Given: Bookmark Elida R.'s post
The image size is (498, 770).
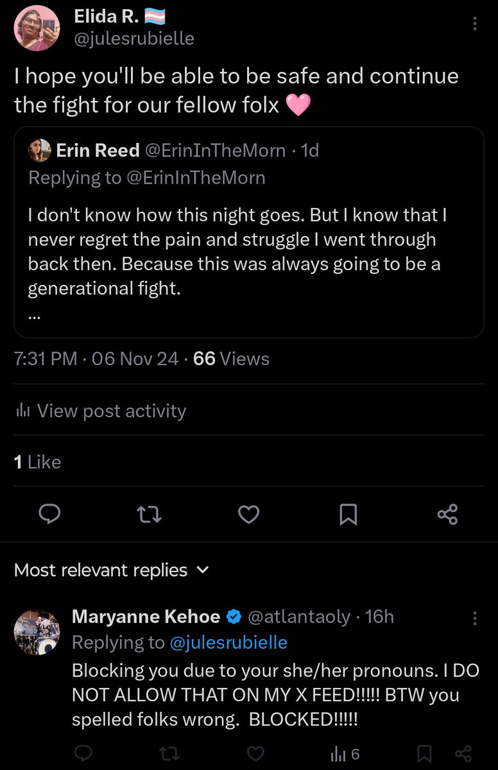Looking at the screenshot, I should point(348,514).
